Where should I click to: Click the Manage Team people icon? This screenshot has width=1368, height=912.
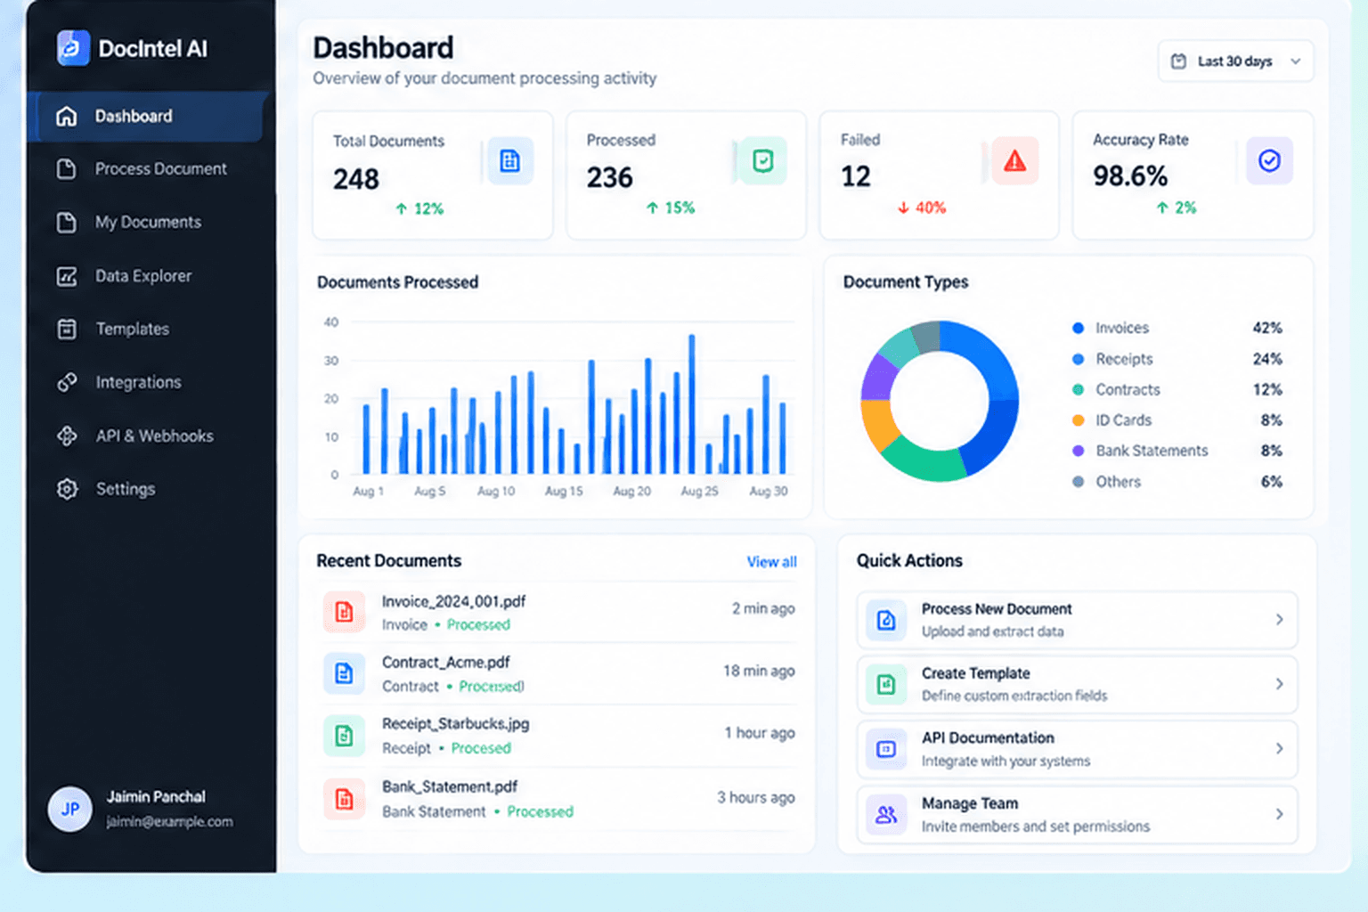pyautogui.click(x=886, y=814)
